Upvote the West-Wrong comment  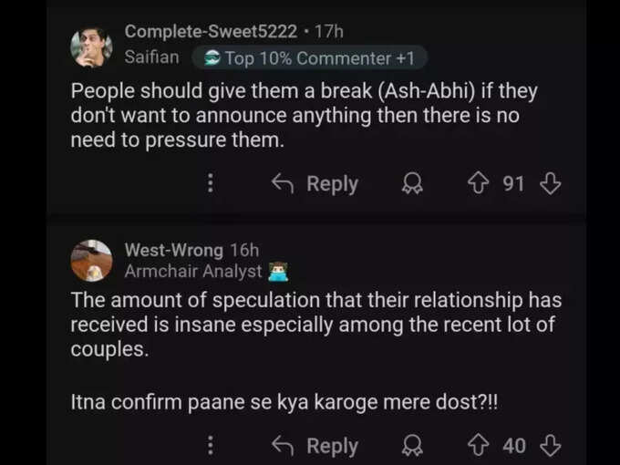point(479,446)
